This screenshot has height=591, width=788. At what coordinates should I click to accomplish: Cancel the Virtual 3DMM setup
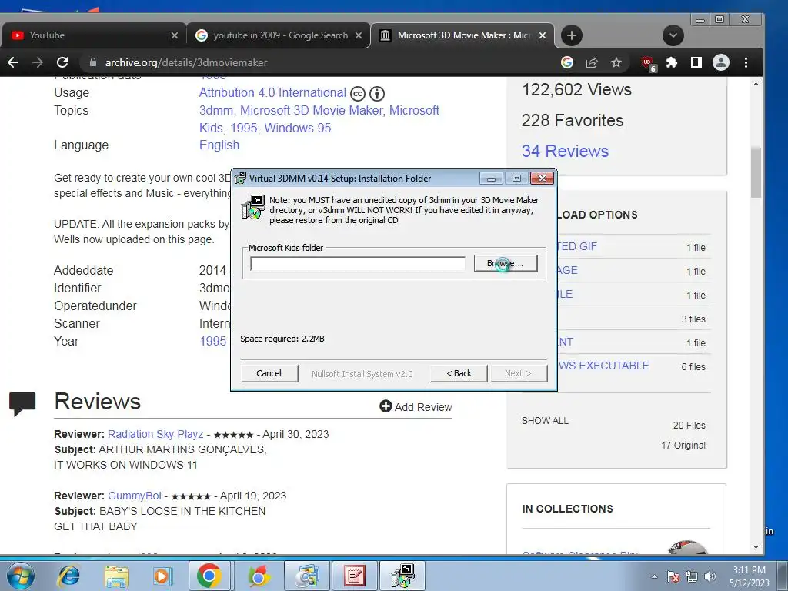269,373
